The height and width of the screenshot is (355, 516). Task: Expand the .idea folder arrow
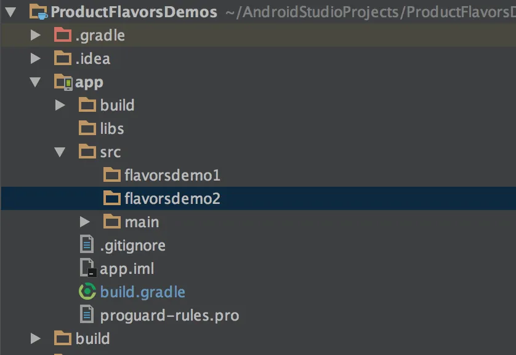pyautogui.click(x=36, y=58)
